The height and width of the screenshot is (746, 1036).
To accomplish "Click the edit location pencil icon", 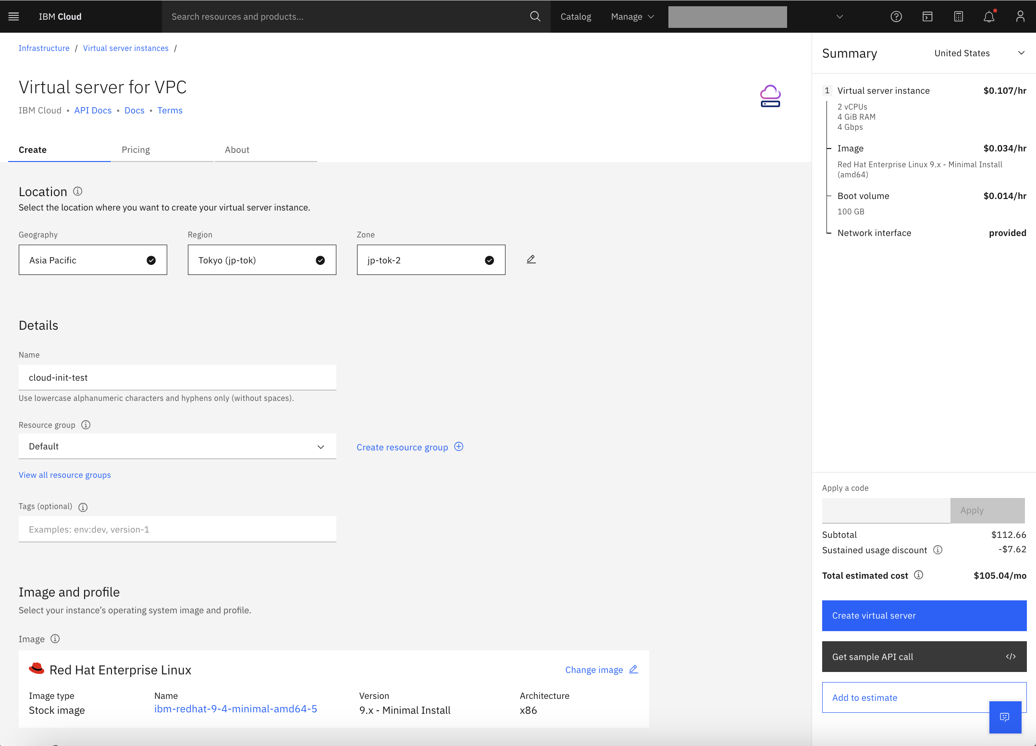I will coord(531,260).
